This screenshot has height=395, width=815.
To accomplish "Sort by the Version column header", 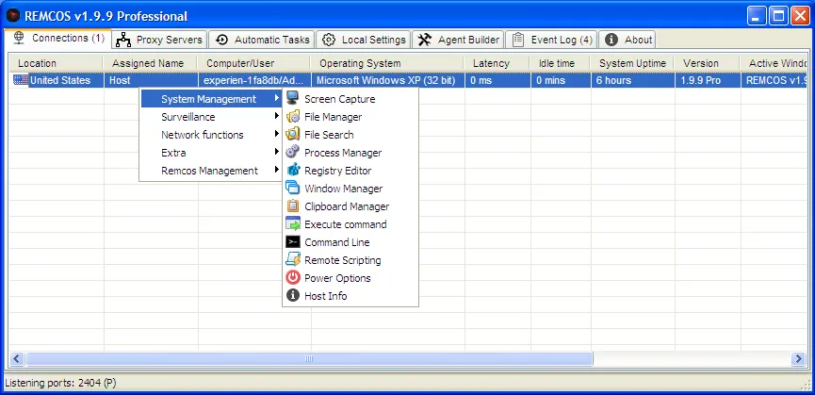I will [x=707, y=63].
